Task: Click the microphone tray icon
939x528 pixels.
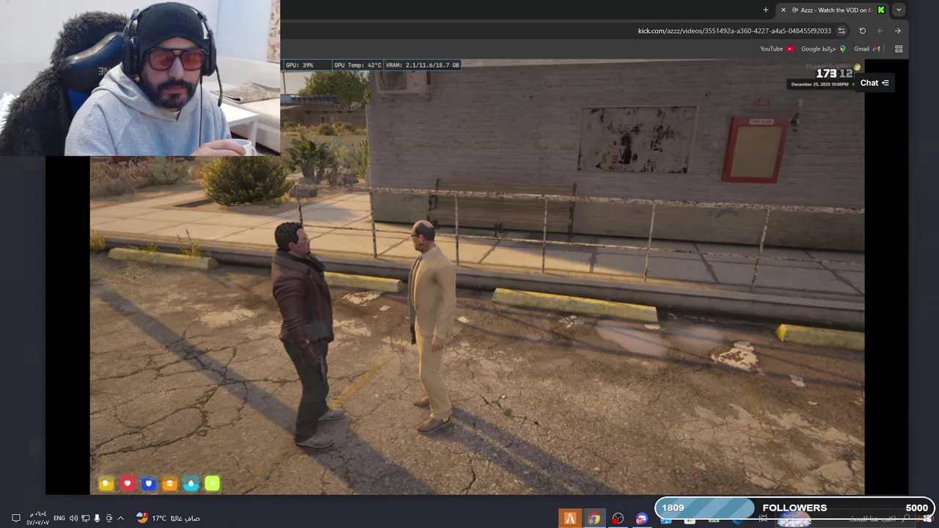Action: 97,518
